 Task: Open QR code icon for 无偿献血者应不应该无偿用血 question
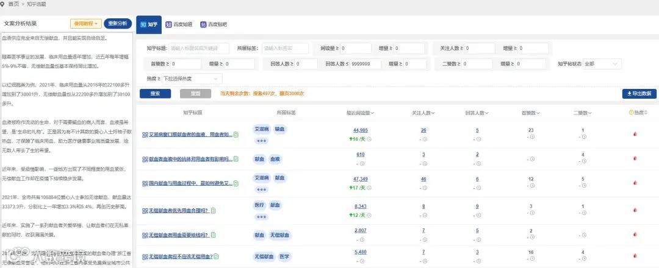(x=145, y=256)
